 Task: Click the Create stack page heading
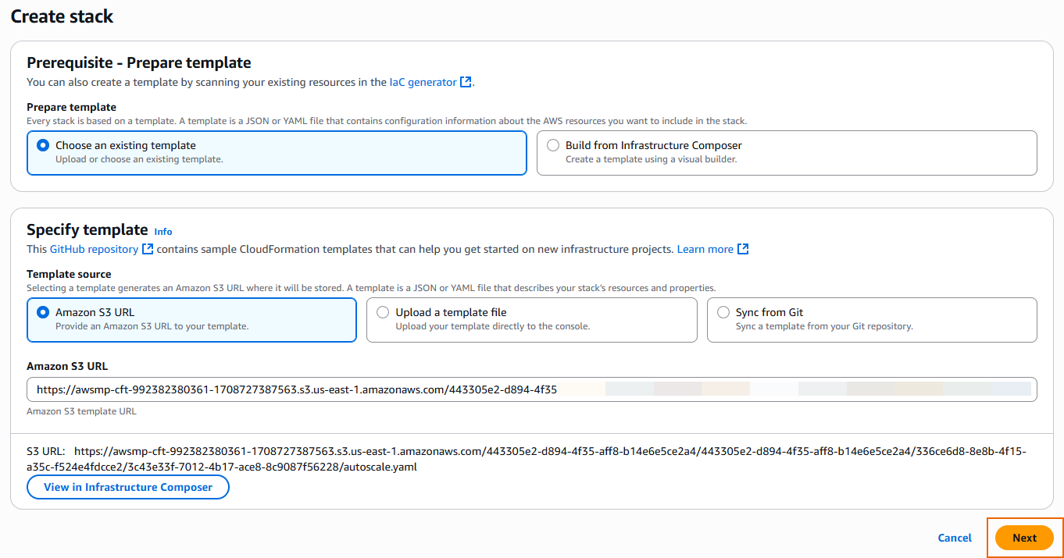(x=62, y=16)
